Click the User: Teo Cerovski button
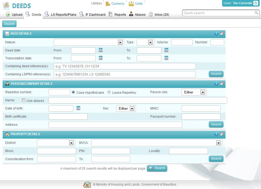Screen dimensions: 261x189 point(241,3)
